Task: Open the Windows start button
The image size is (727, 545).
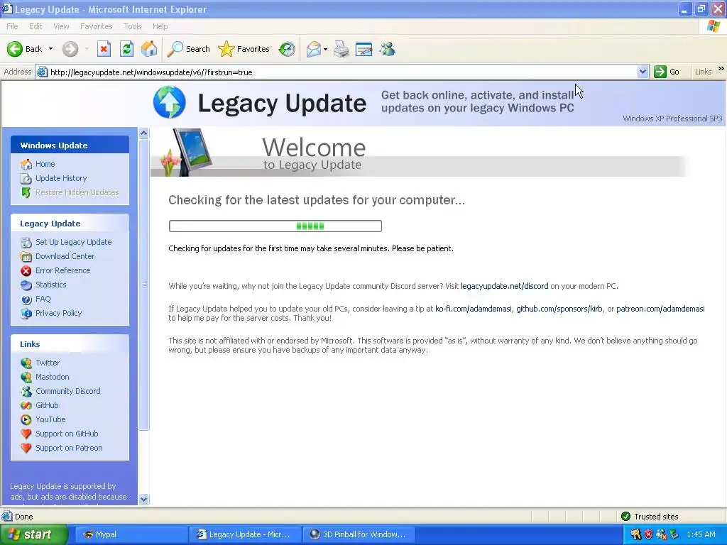Action: point(33,534)
